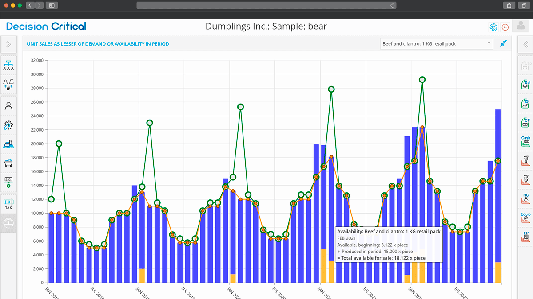Screen dimensions: 533x299
Task: Shrink the chart with the collapse arrows icon
Action: pos(503,43)
